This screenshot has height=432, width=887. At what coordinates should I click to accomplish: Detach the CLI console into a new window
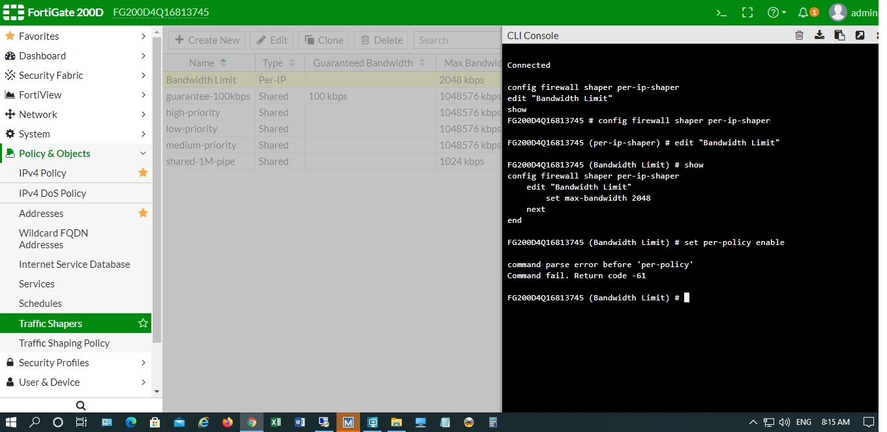860,35
